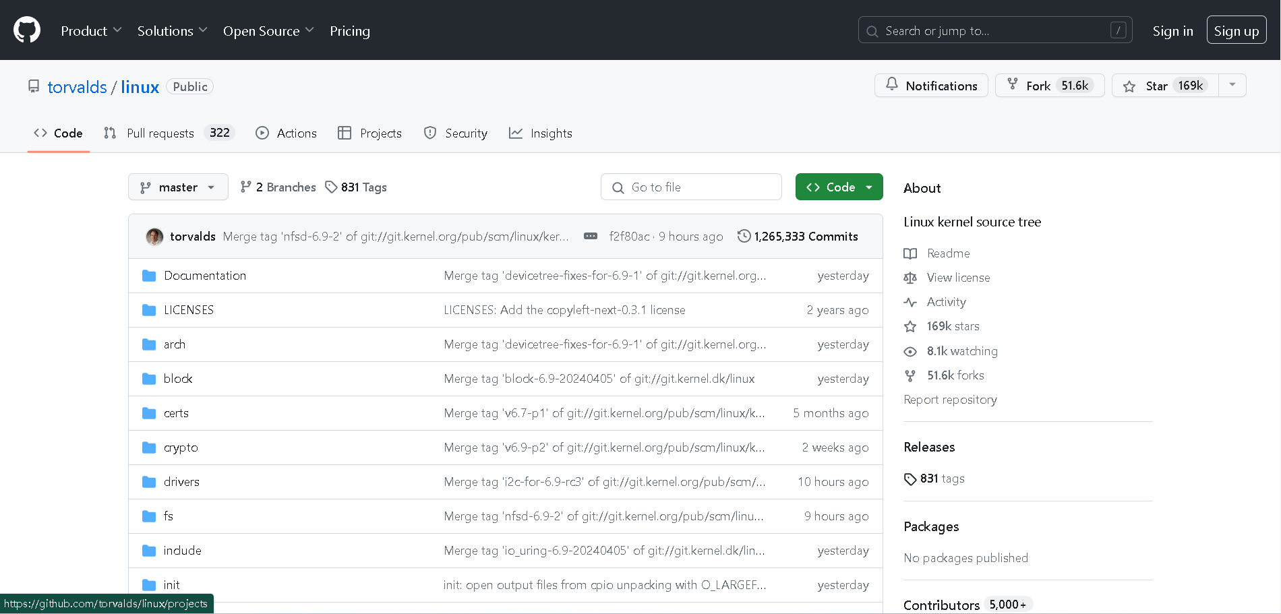
Task: Open the Insights tab
Action: [541, 133]
